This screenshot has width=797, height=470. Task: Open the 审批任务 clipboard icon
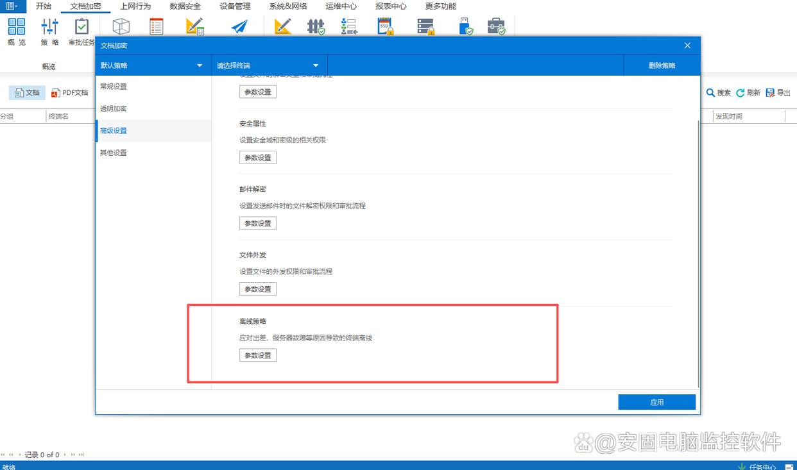(x=81, y=26)
